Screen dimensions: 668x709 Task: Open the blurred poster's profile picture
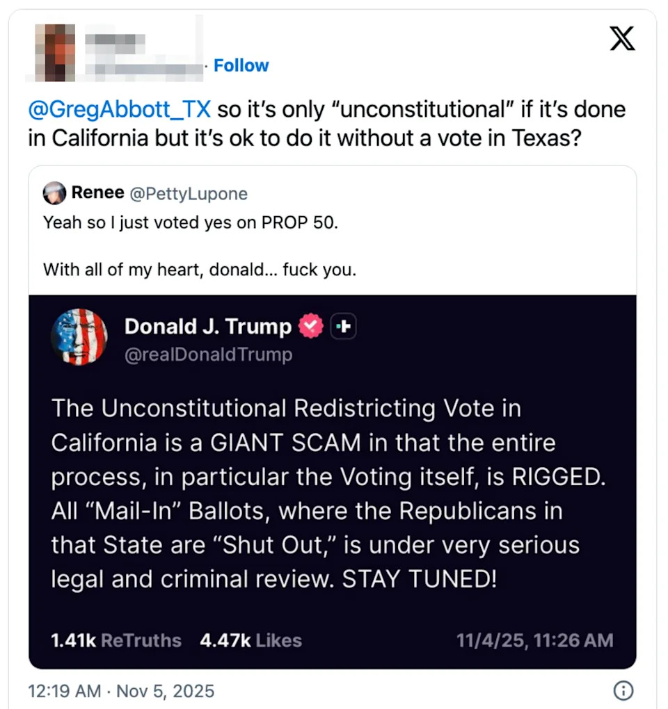(x=54, y=51)
